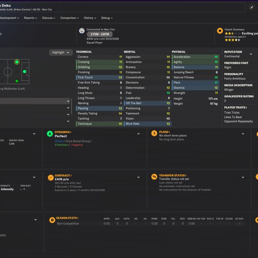Click the role list scrollbar
The image size is (258, 258).
[71, 106]
